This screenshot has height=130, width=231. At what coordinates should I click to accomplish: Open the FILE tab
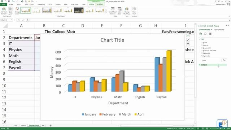pos(3,4)
